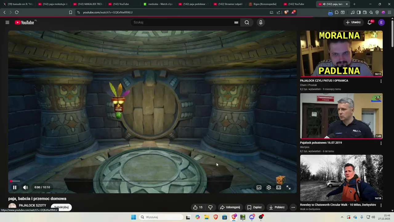This screenshot has height=222, width=394.
Task: Click the address bar URL
Action: coord(108,12)
